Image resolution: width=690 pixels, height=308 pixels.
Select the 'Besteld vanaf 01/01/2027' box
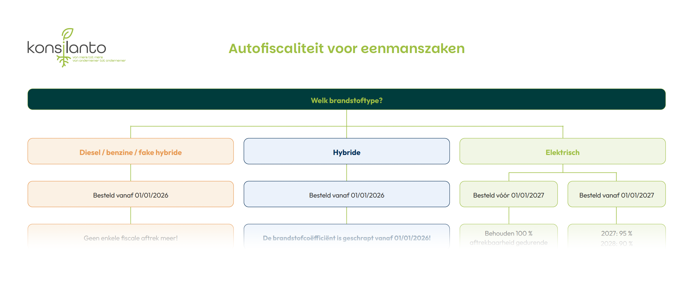[617, 194]
